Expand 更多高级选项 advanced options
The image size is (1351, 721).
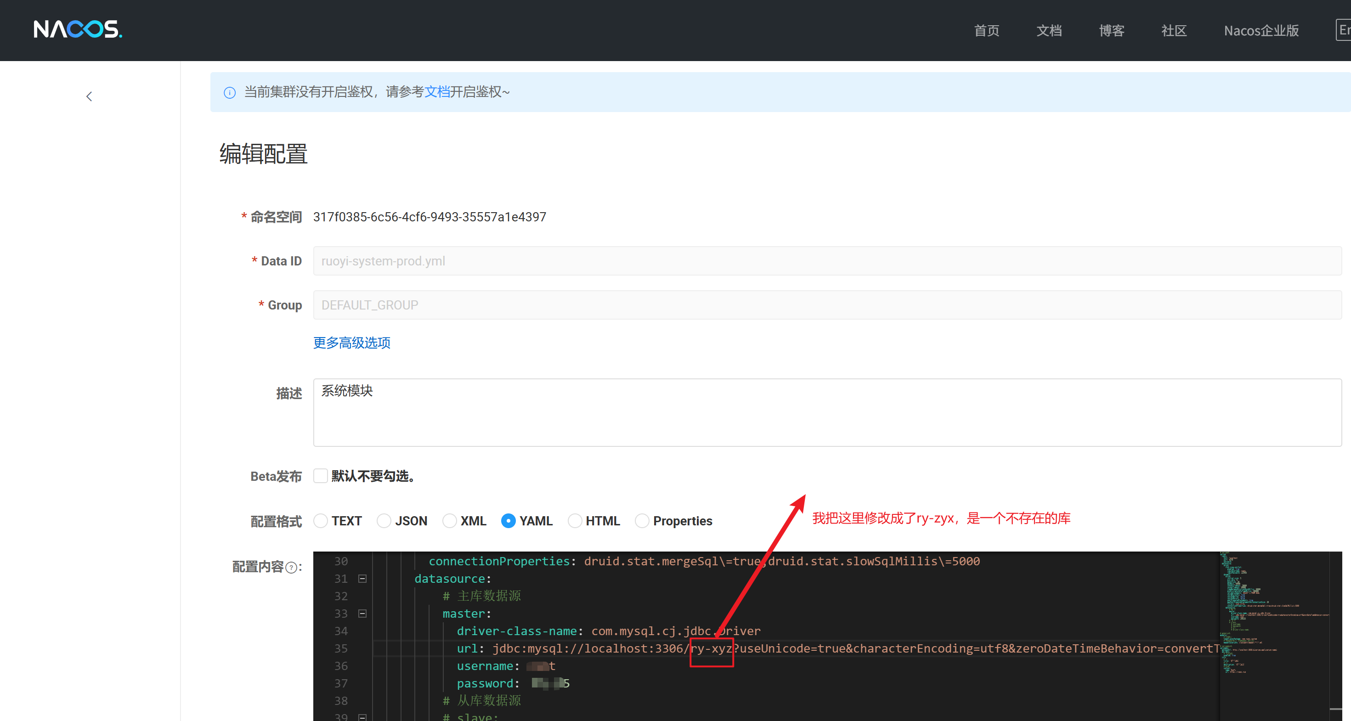tap(351, 343)
